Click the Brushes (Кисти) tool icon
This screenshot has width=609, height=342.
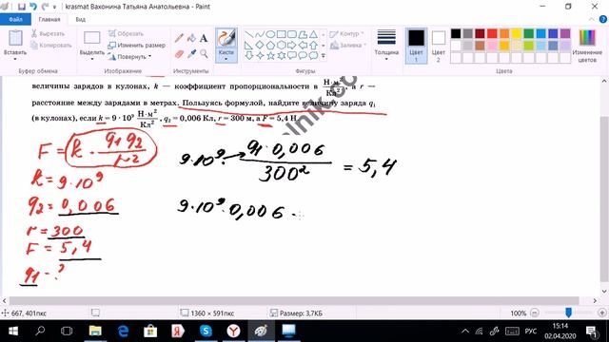click(x=226, y=39)
